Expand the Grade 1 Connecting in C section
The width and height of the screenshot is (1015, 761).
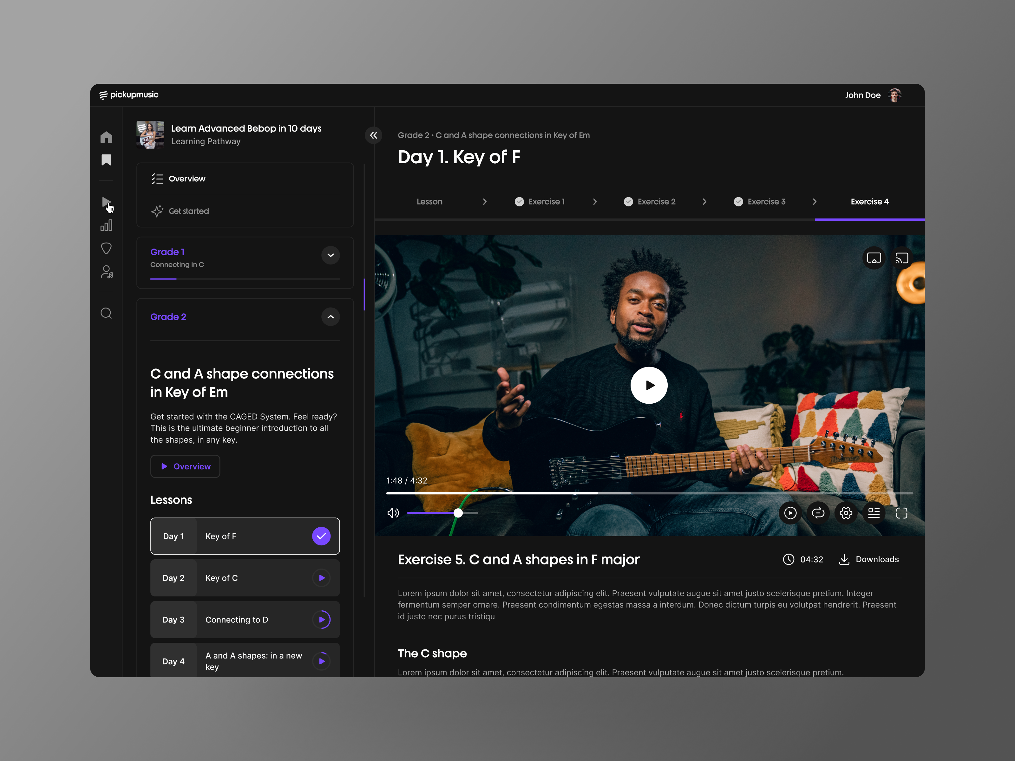click(331, 256)
